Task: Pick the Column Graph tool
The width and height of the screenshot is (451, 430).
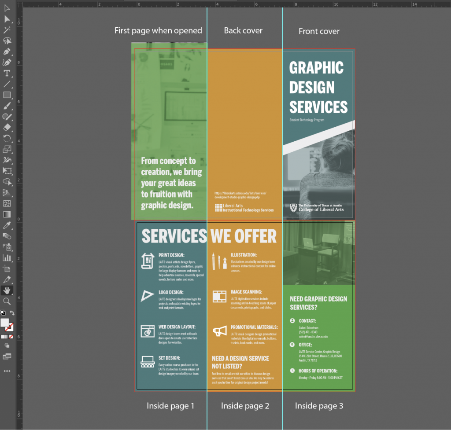Action: 7,258
